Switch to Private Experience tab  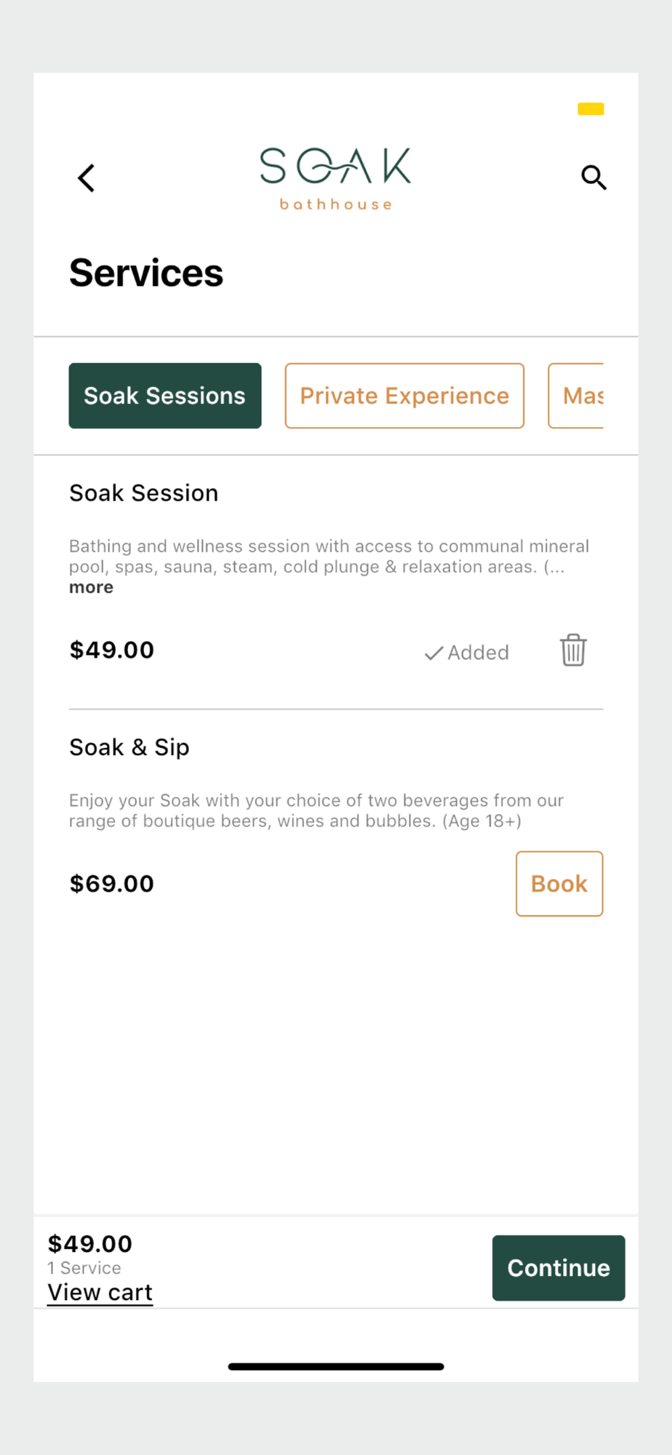pyautogui.click(x=404, y=396)
